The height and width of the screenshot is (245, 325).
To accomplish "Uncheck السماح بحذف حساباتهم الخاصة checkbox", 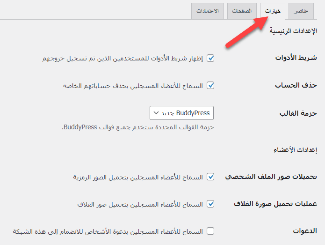I will point(210,86).
